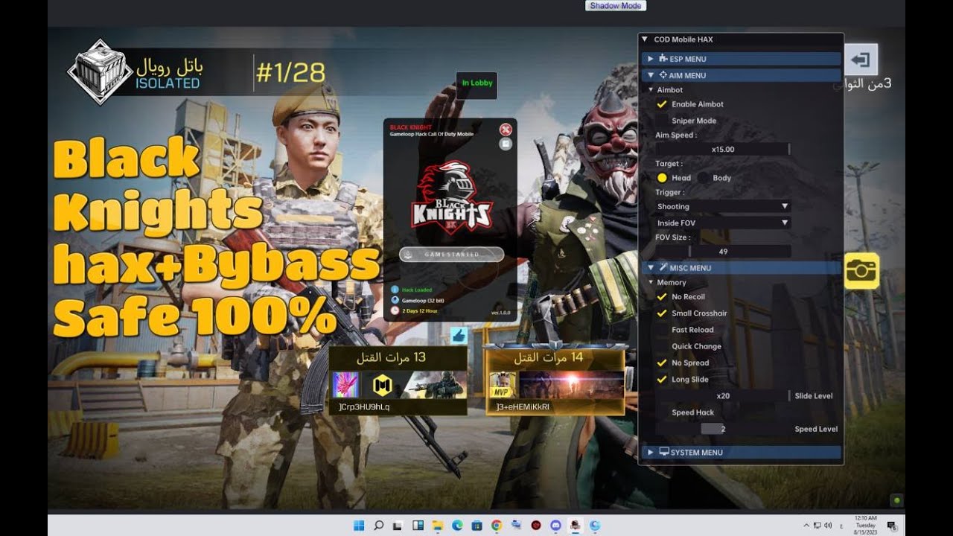Adjust the FOV Size slider showing 49
The height and width of the screenshot is (536, 953).
[722, 252]
